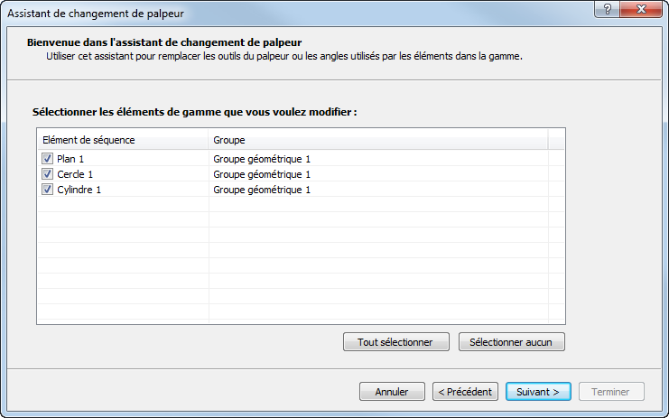Click the Tout sélectionner button
This screenshot has width=669, height=418.
[395, 342]
